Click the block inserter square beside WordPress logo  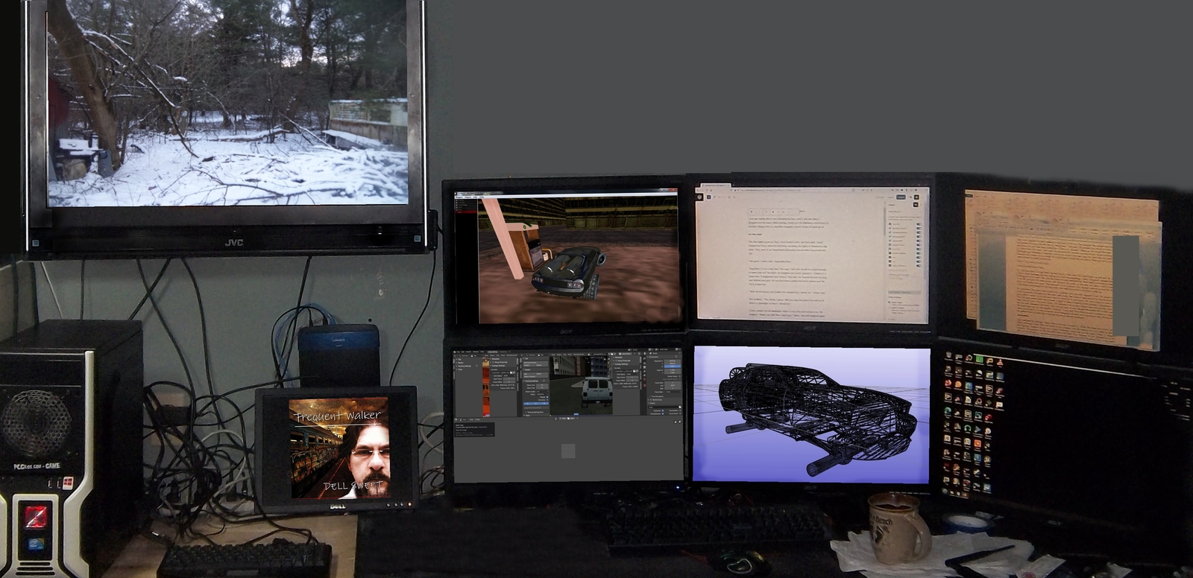tap(708, 197)
